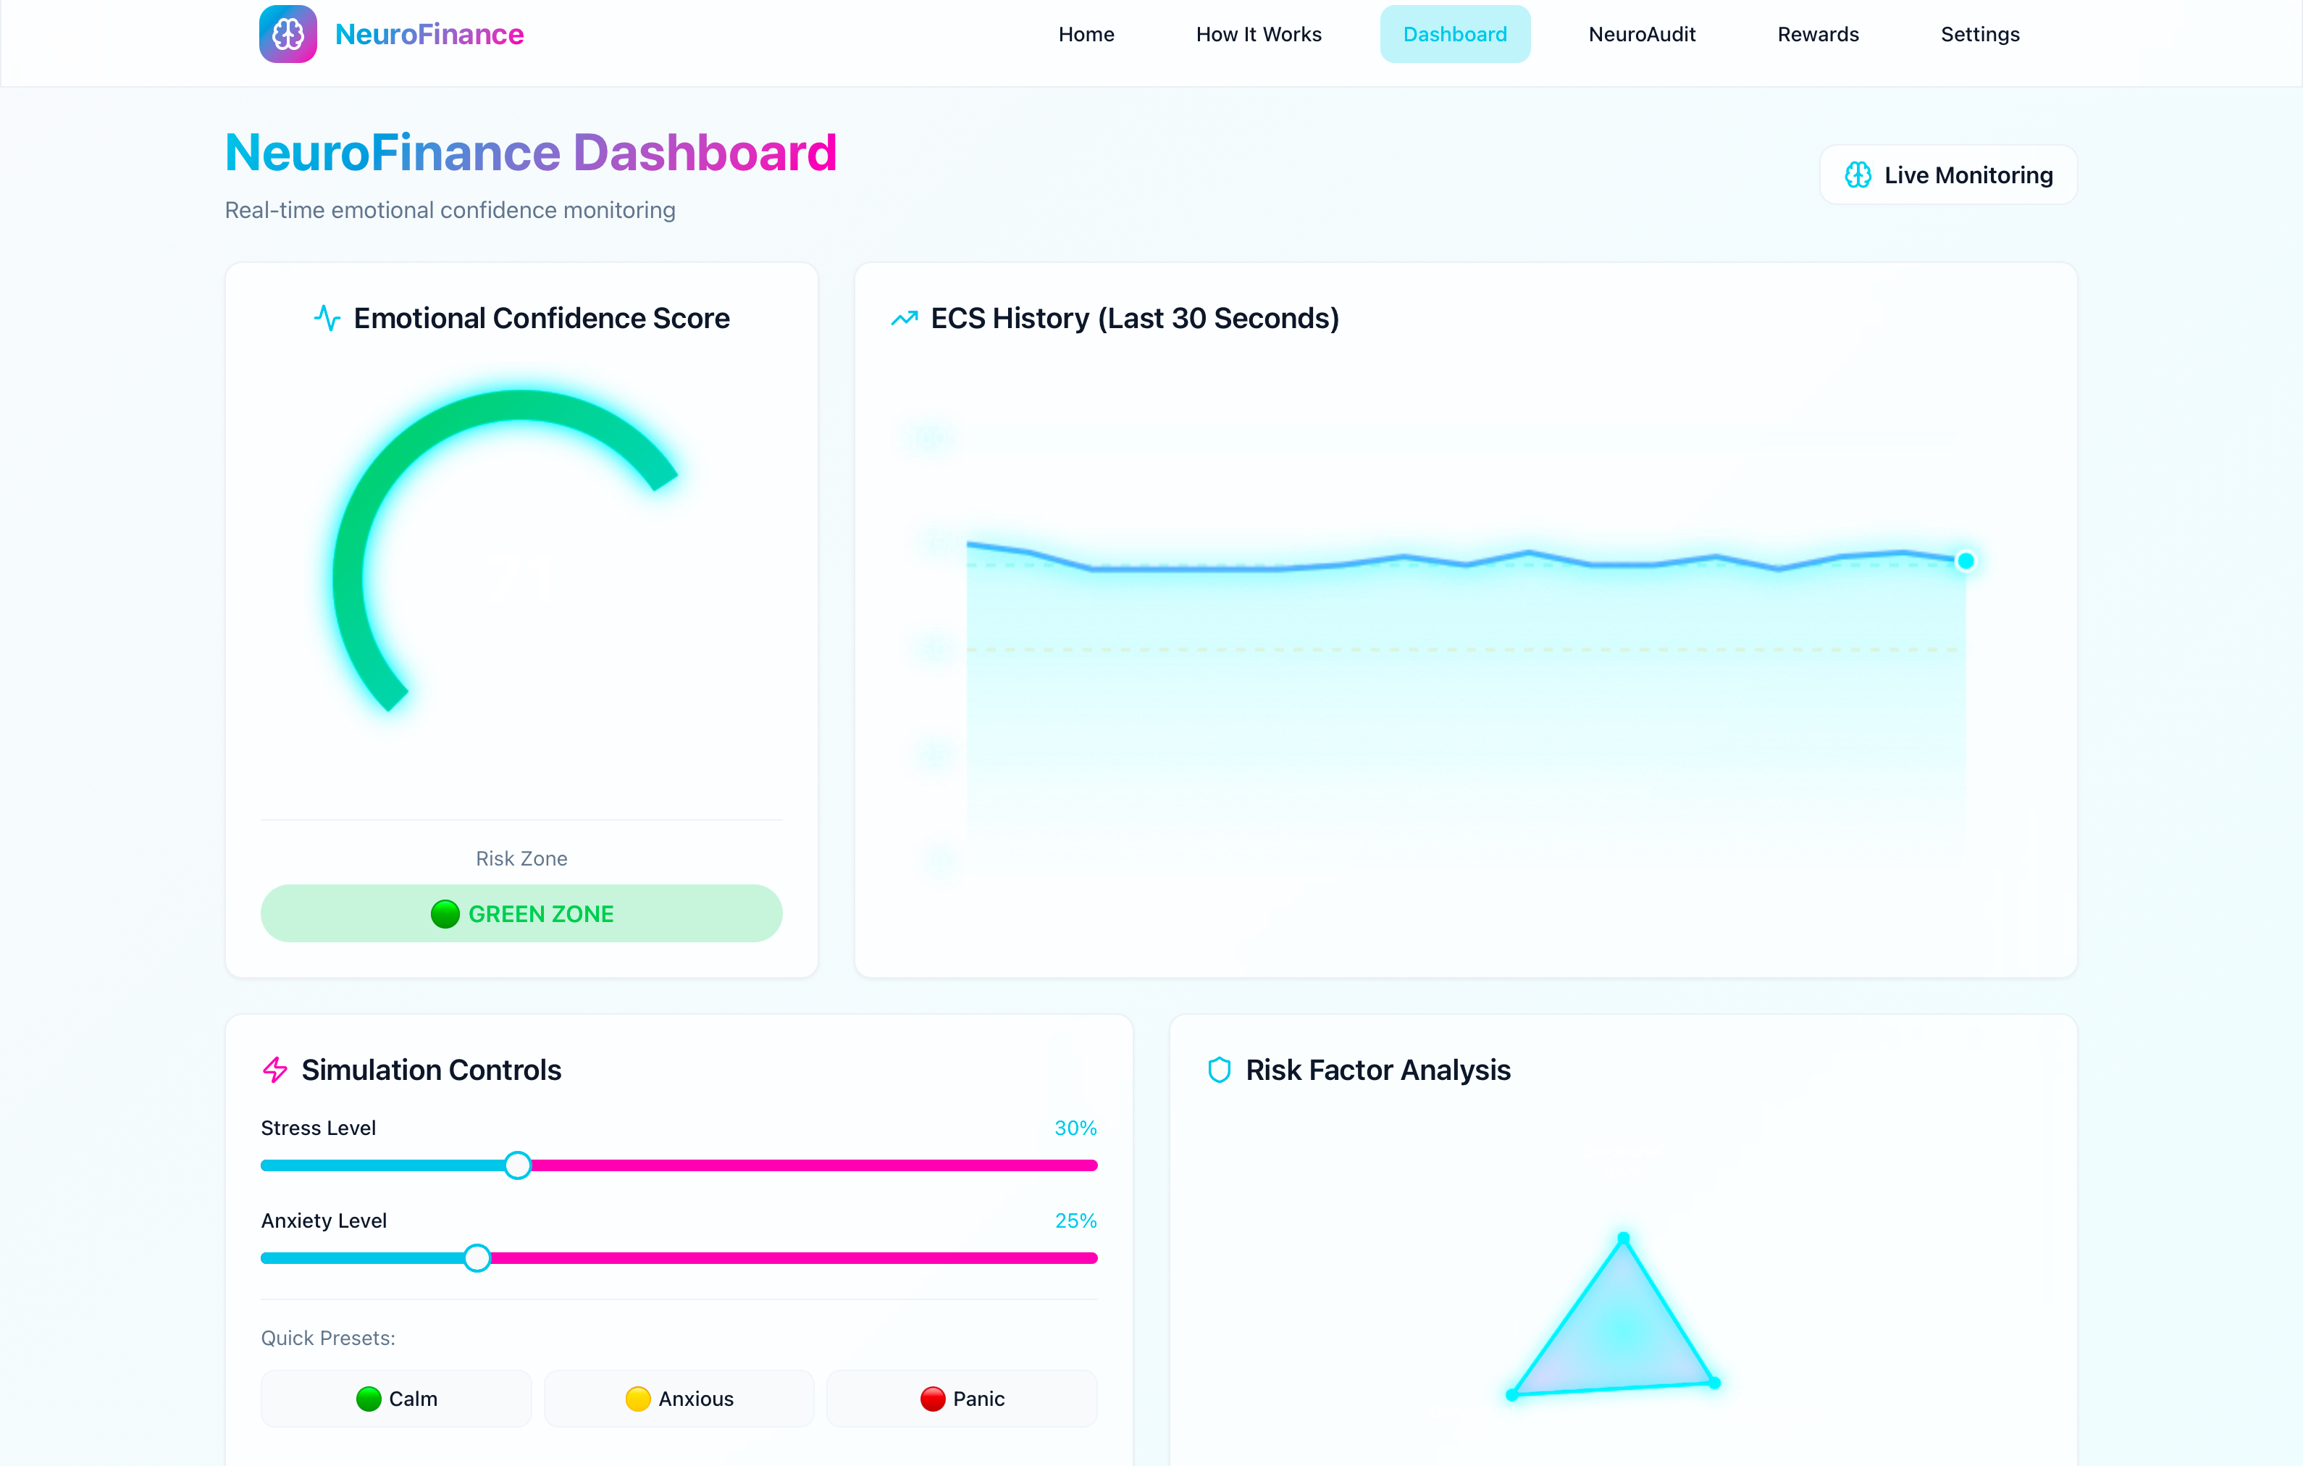The width and height of the screenshot is (2303, 1466).
Task: Select the Anxious preset button
Action: pyautogui.click(x=679, y=1398)
